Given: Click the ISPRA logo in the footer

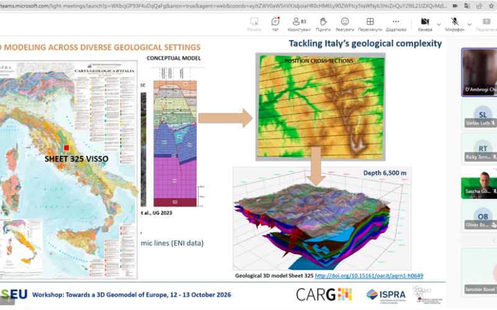Looking at the screenshot, I should click(386, 295).
